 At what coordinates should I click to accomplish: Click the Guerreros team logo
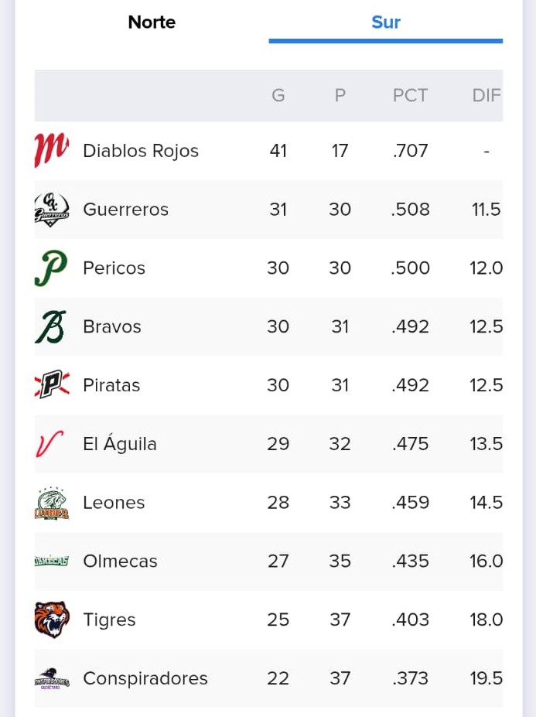click(x=52, y=210)
